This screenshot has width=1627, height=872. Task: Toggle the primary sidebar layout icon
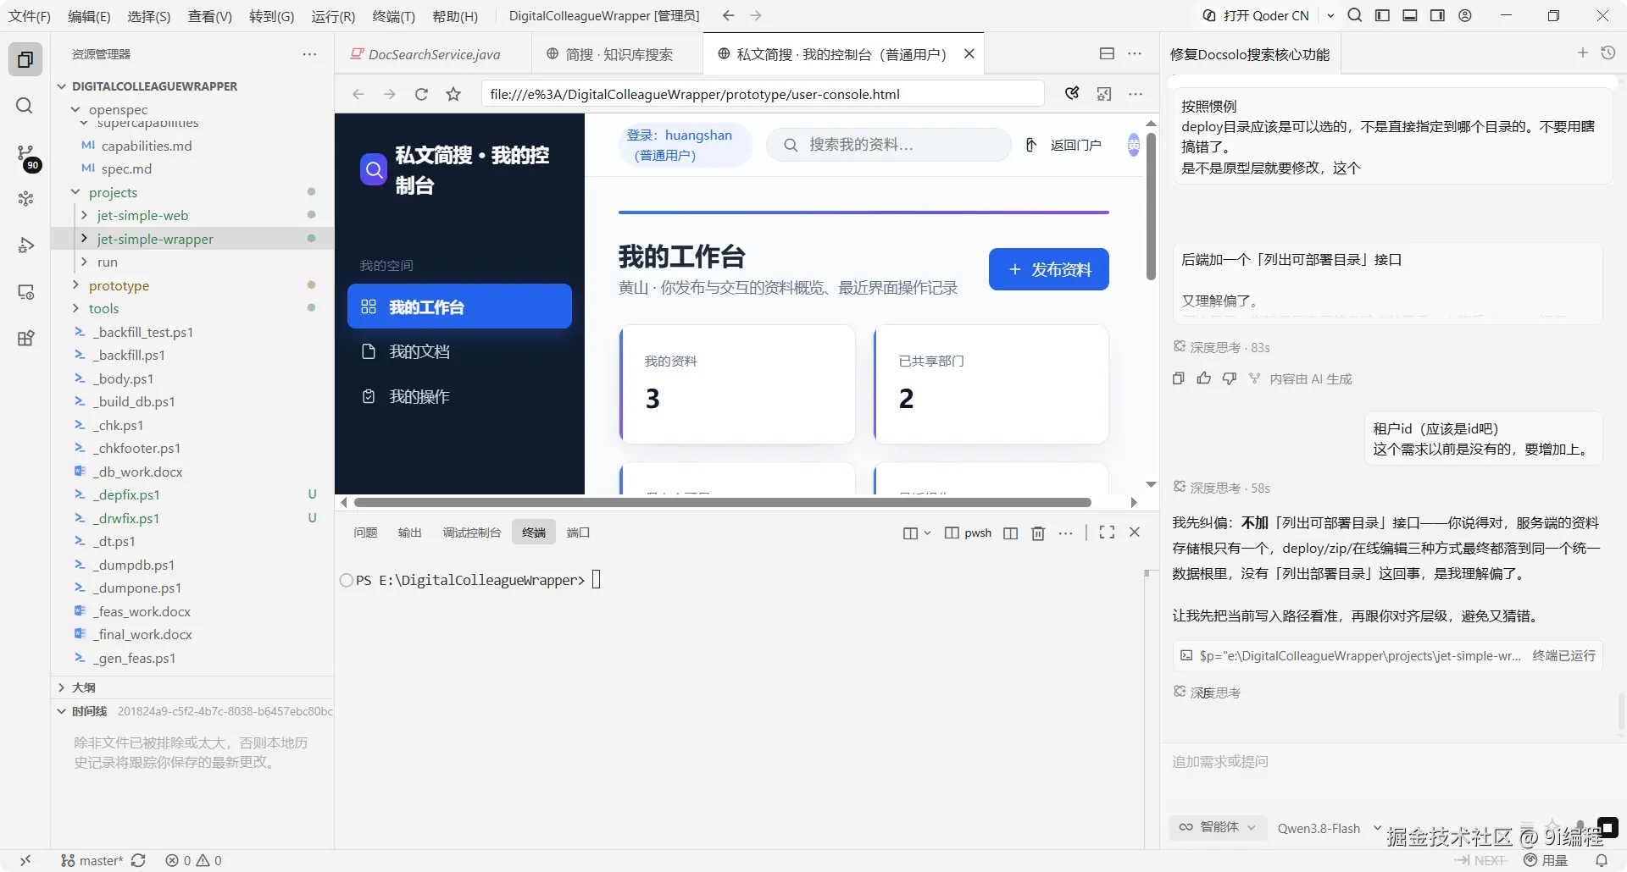[x=1382, y=15]
